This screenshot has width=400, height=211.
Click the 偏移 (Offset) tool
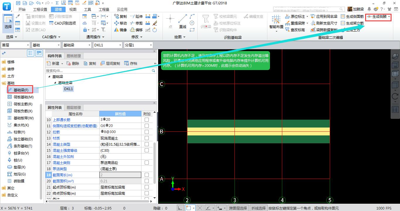(136, 30)
